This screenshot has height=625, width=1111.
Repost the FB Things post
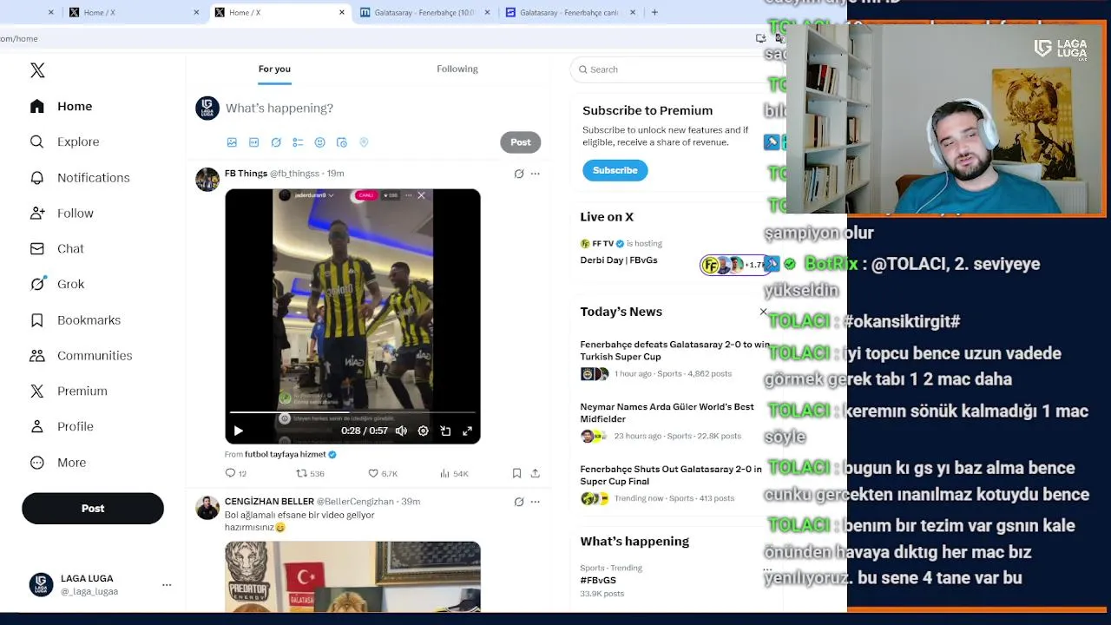tap(310, 473)
